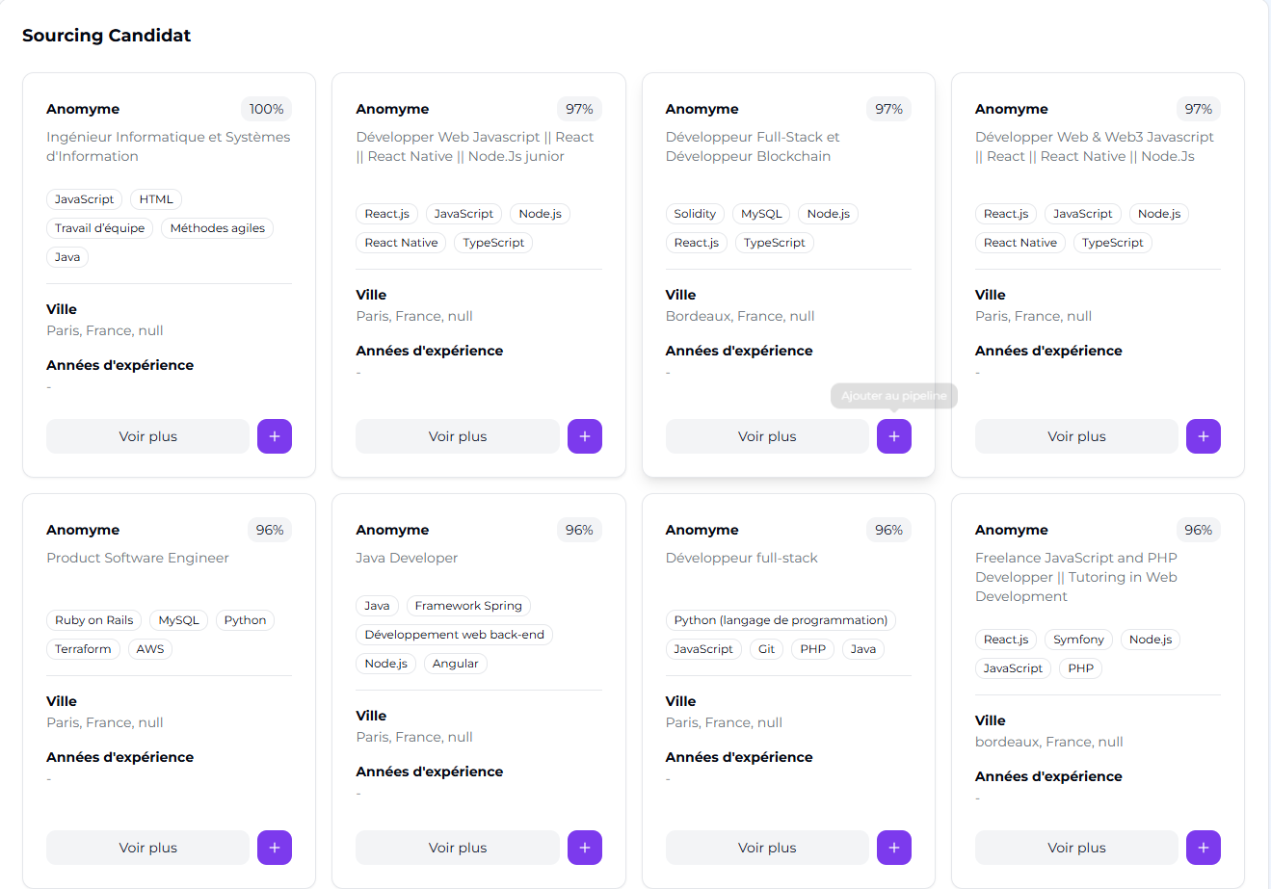Click the Développement web back-end tag
The height and width of the screenshot is (889, 1271).
(x=454, y=635)
